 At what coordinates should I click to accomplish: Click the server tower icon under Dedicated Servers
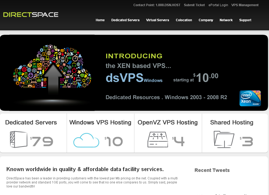(x=19, y=139)
